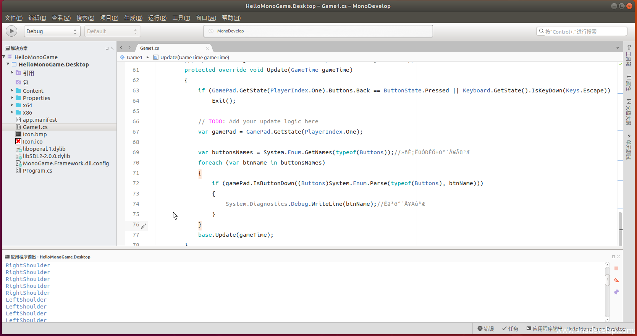Open the Toolbox side panel
The width and height of the screenshot is (637, 336).
629,56
